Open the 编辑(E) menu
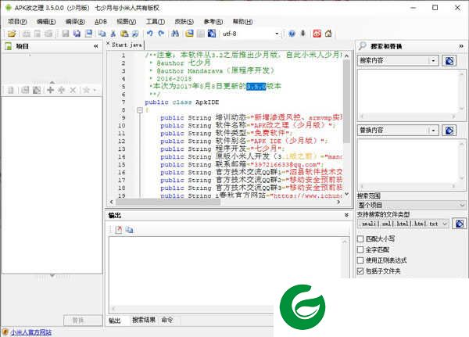 46,22
